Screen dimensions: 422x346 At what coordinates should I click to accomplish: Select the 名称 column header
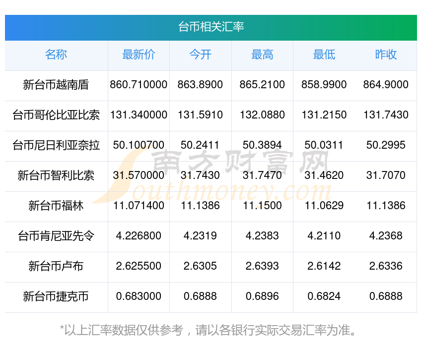56,55
